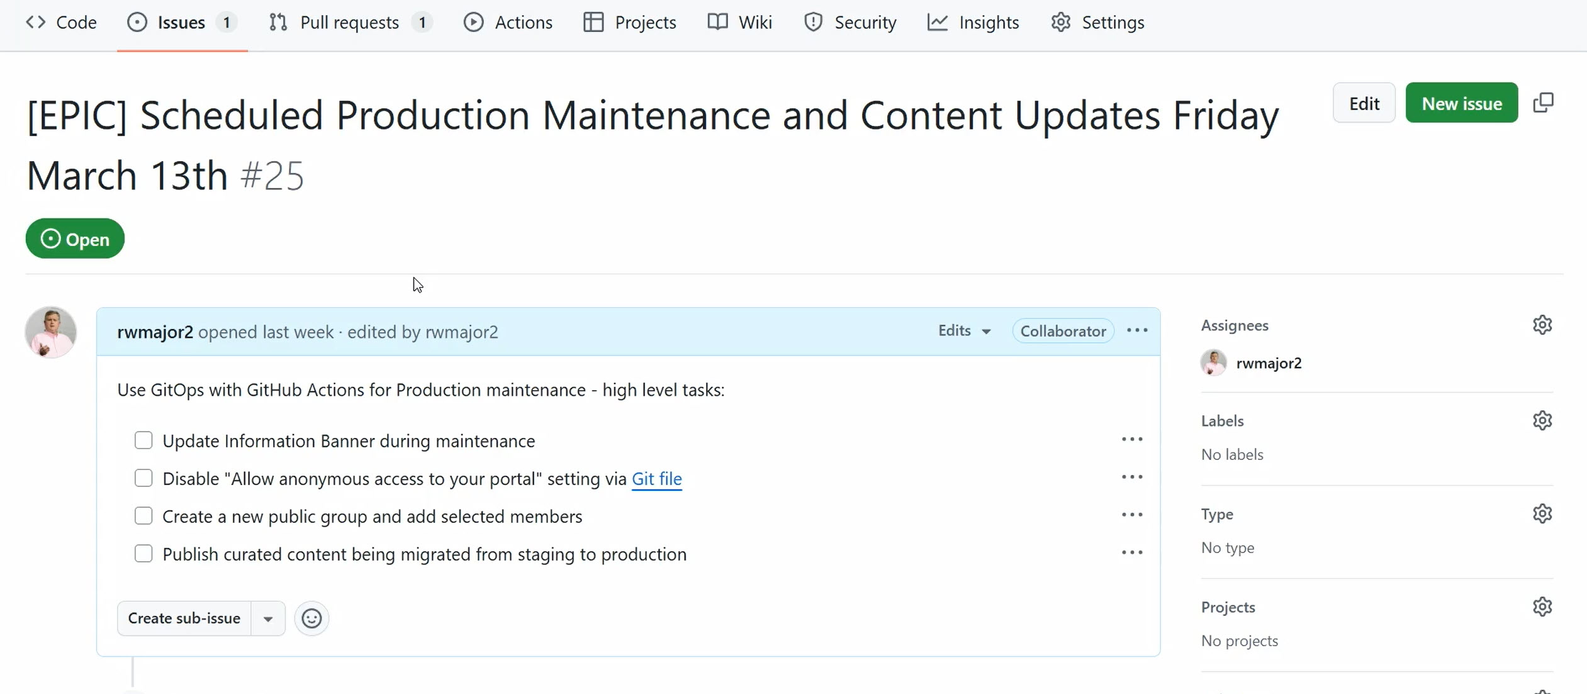The image size is (1587, 694).
Task: Add a reaction with smiley icon
Action: [x=311, y=618]
